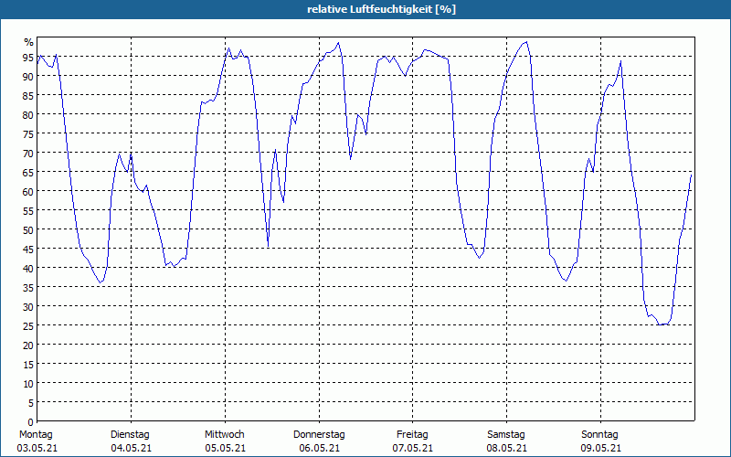Screen dimensions: 731x457
Task: Click the y-axis value '65'
Action: (28, 173)
